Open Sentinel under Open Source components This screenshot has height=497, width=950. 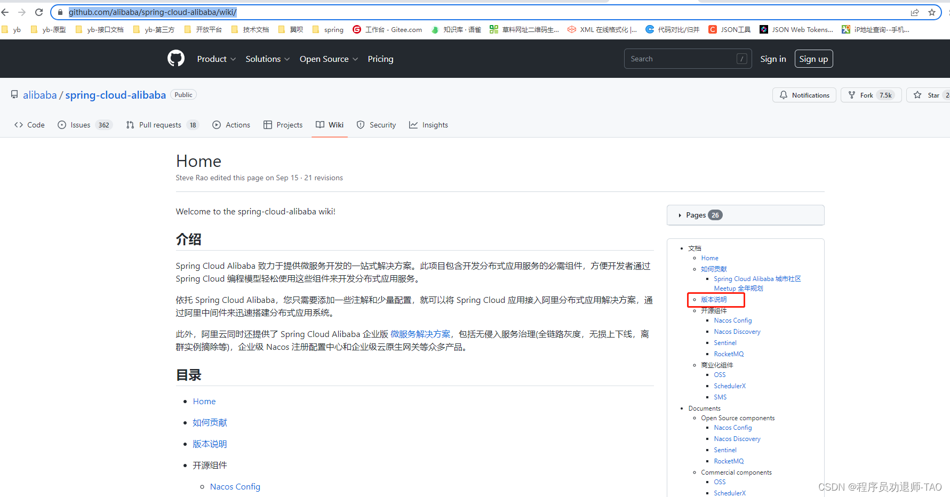[725, 450]
